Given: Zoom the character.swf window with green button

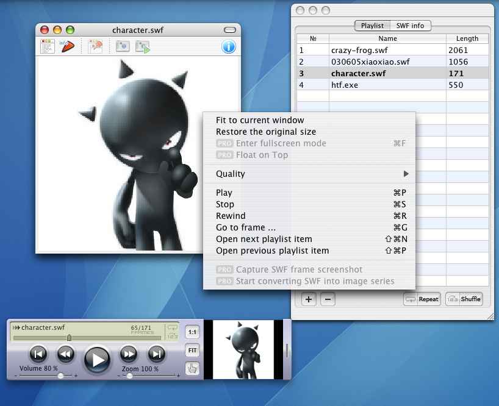Looking at the screenshot, I should point(70,30).
